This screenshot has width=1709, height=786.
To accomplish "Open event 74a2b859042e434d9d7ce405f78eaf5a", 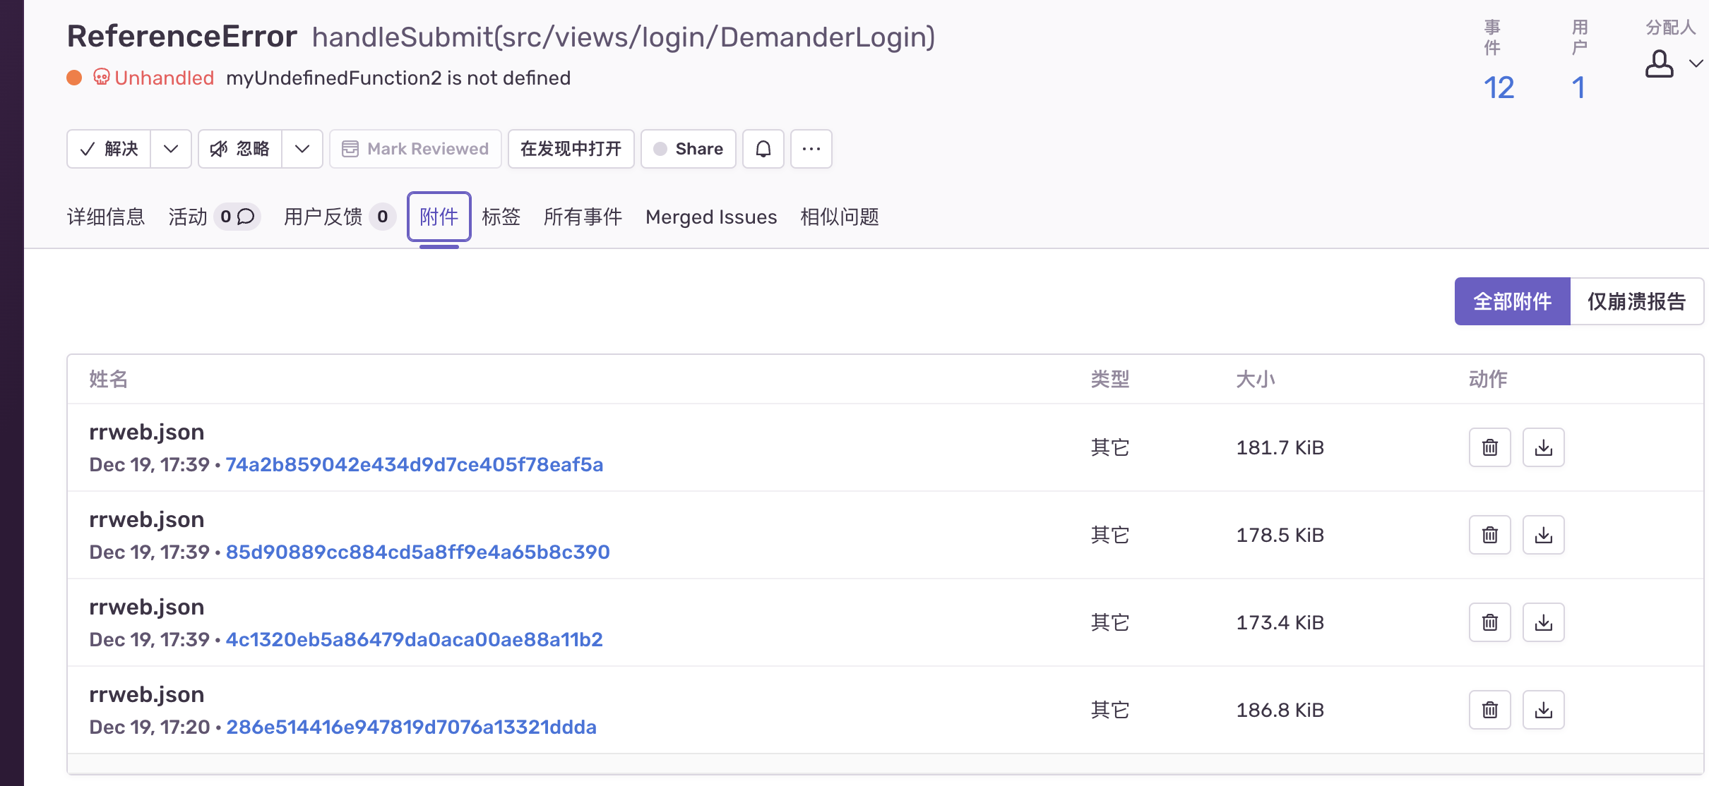I will (x=414, y=464).
